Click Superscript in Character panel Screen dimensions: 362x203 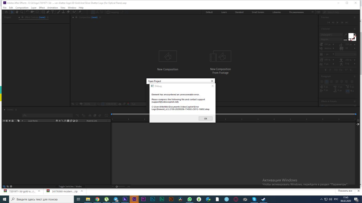pyautogui.click(x=346, y=70)
